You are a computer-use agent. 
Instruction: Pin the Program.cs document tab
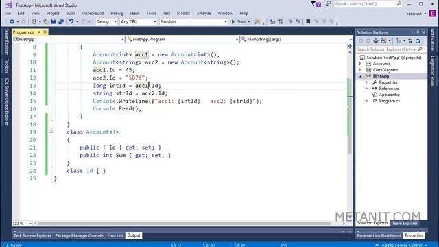(x=38, y=32)
